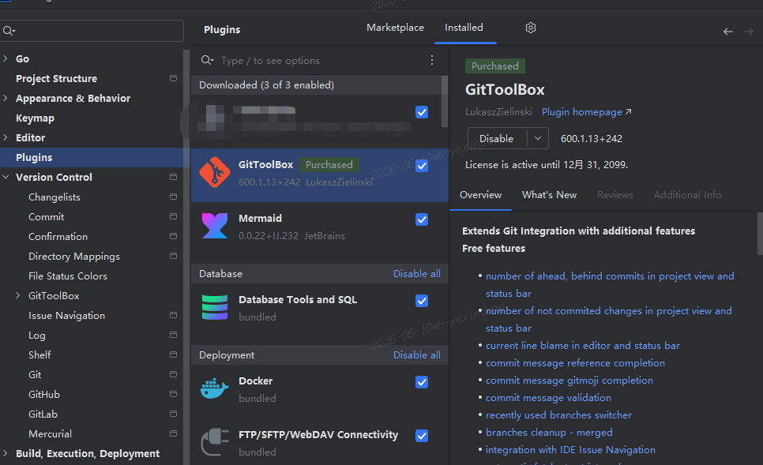Open 'recently used branches switcher' link
The image size is (763, 465).
pos(558,415)
